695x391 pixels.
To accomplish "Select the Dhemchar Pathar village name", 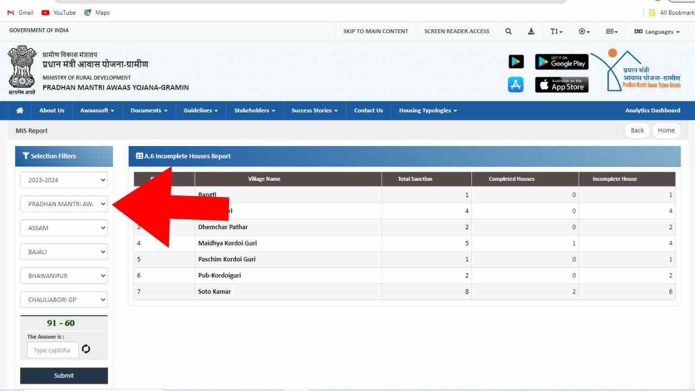I will point(223,227).
